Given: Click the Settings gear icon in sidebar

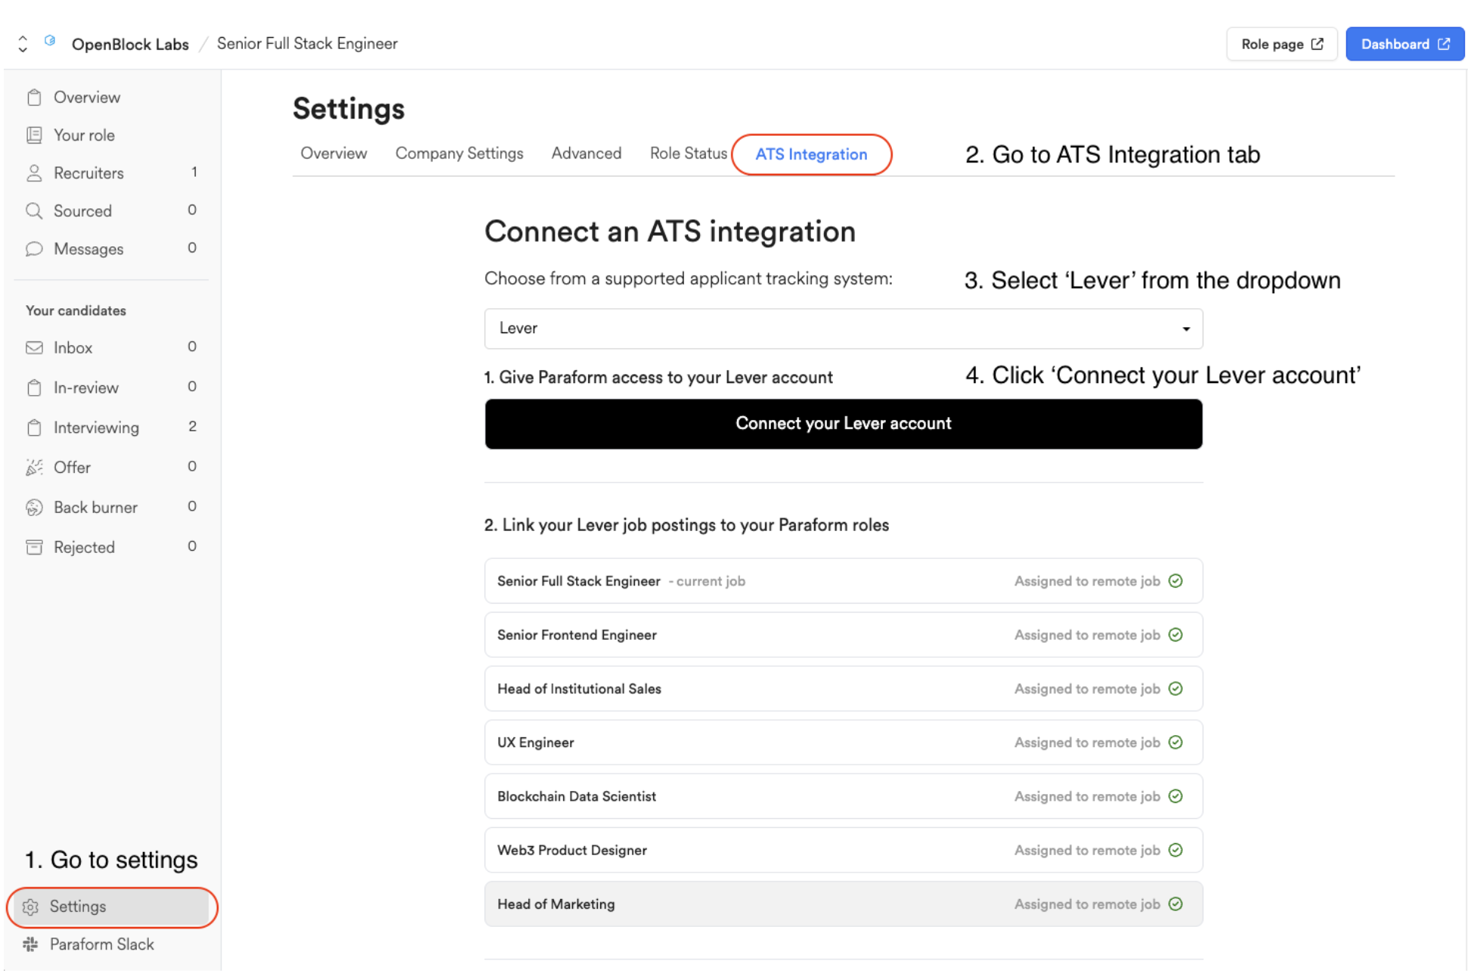Looking at the screenshot, I should pos(31,907).
